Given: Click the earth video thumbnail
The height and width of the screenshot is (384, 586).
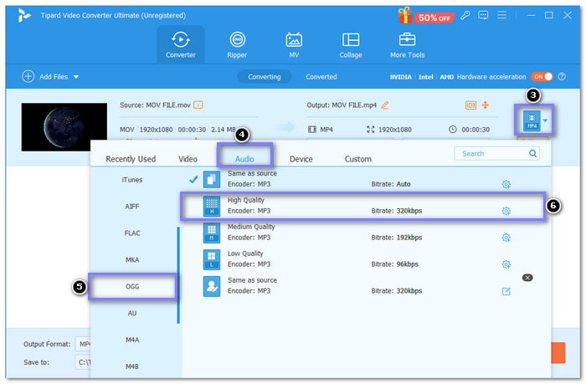Looking at the screenshot, I should pyautogui.click(x=64, y=127).
